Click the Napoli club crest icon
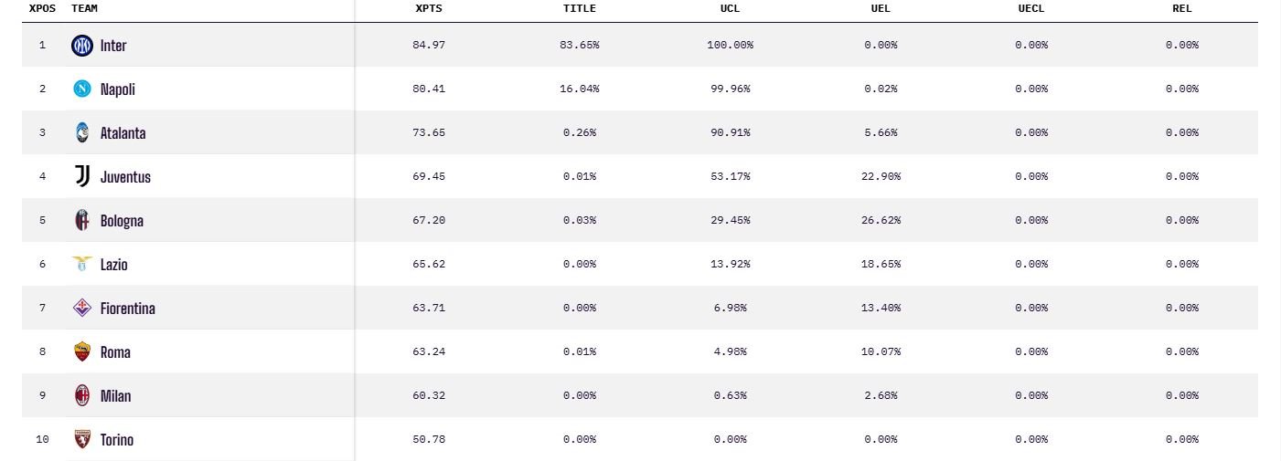Screen dimensions: 1281x461 click(x=82, y=89)
